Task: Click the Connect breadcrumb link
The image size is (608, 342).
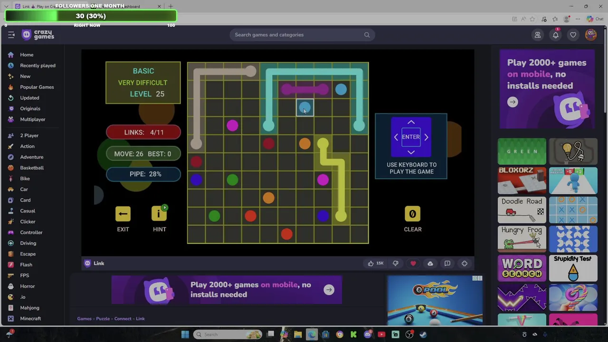Action: click(123, 319)
